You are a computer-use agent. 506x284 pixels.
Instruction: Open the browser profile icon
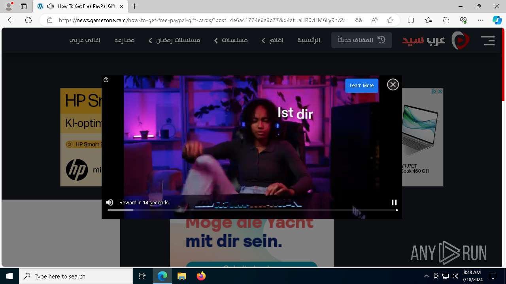[8, 6]
